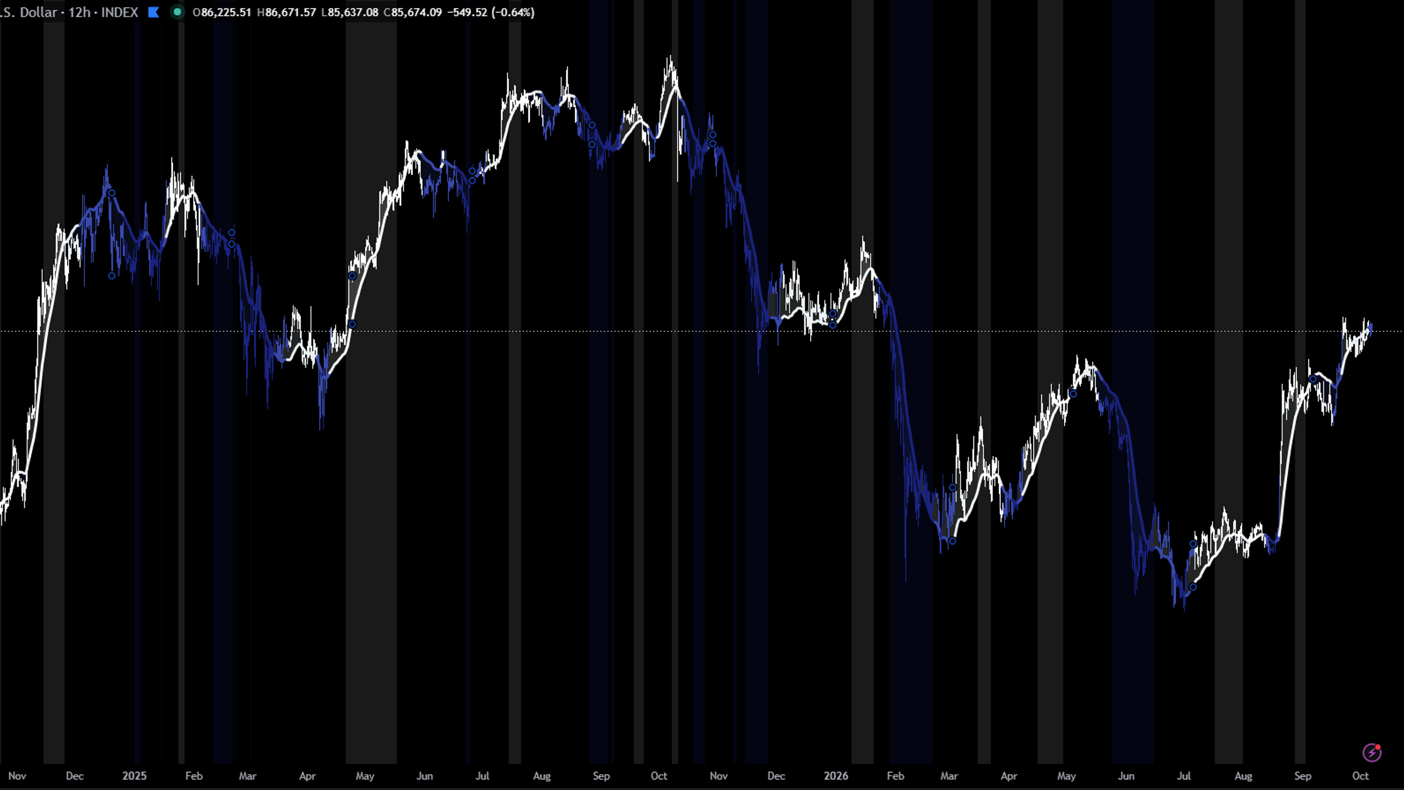Click the change value −549.52 (−0.64%)

[x=491, y=12]
